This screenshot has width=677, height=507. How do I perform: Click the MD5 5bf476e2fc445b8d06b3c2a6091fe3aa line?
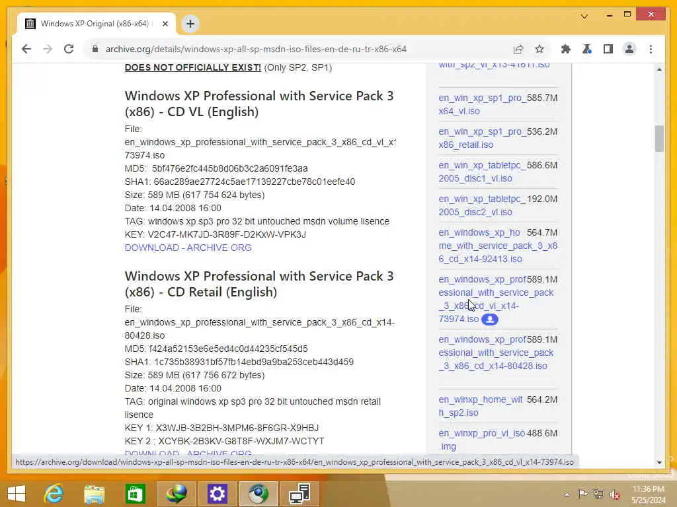[x=216, y=168]
